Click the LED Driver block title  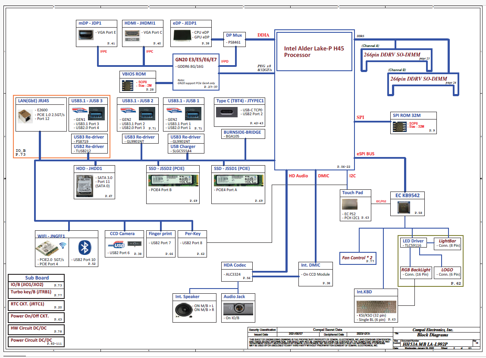click(413, 241)
